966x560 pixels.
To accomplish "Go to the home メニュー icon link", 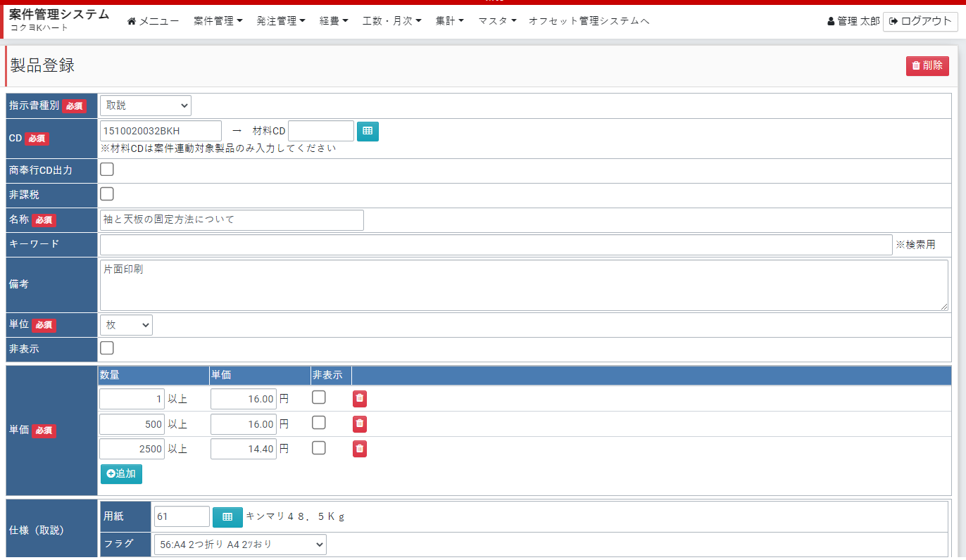I will 132,22.
